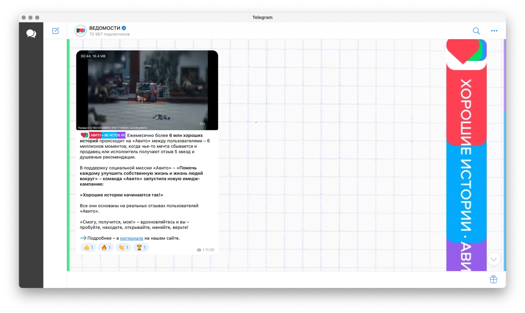The height and width of the screenshot is (313, 525).
Task: Maximize the Telegram window
Action: [x=37, y=17]
